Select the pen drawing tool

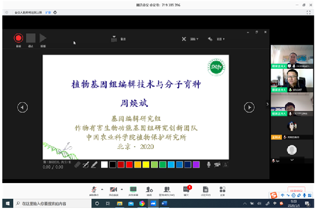86,165
